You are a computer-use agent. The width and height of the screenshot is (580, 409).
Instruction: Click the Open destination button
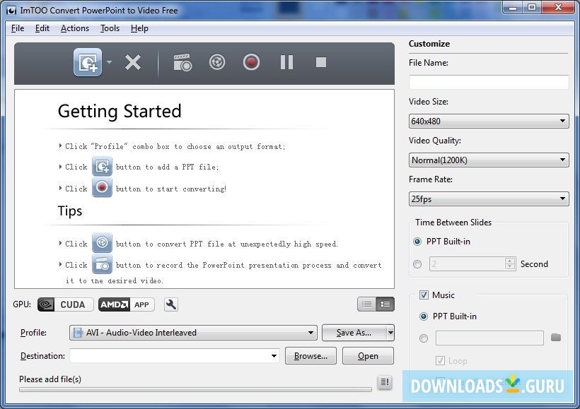coord(368,356)
